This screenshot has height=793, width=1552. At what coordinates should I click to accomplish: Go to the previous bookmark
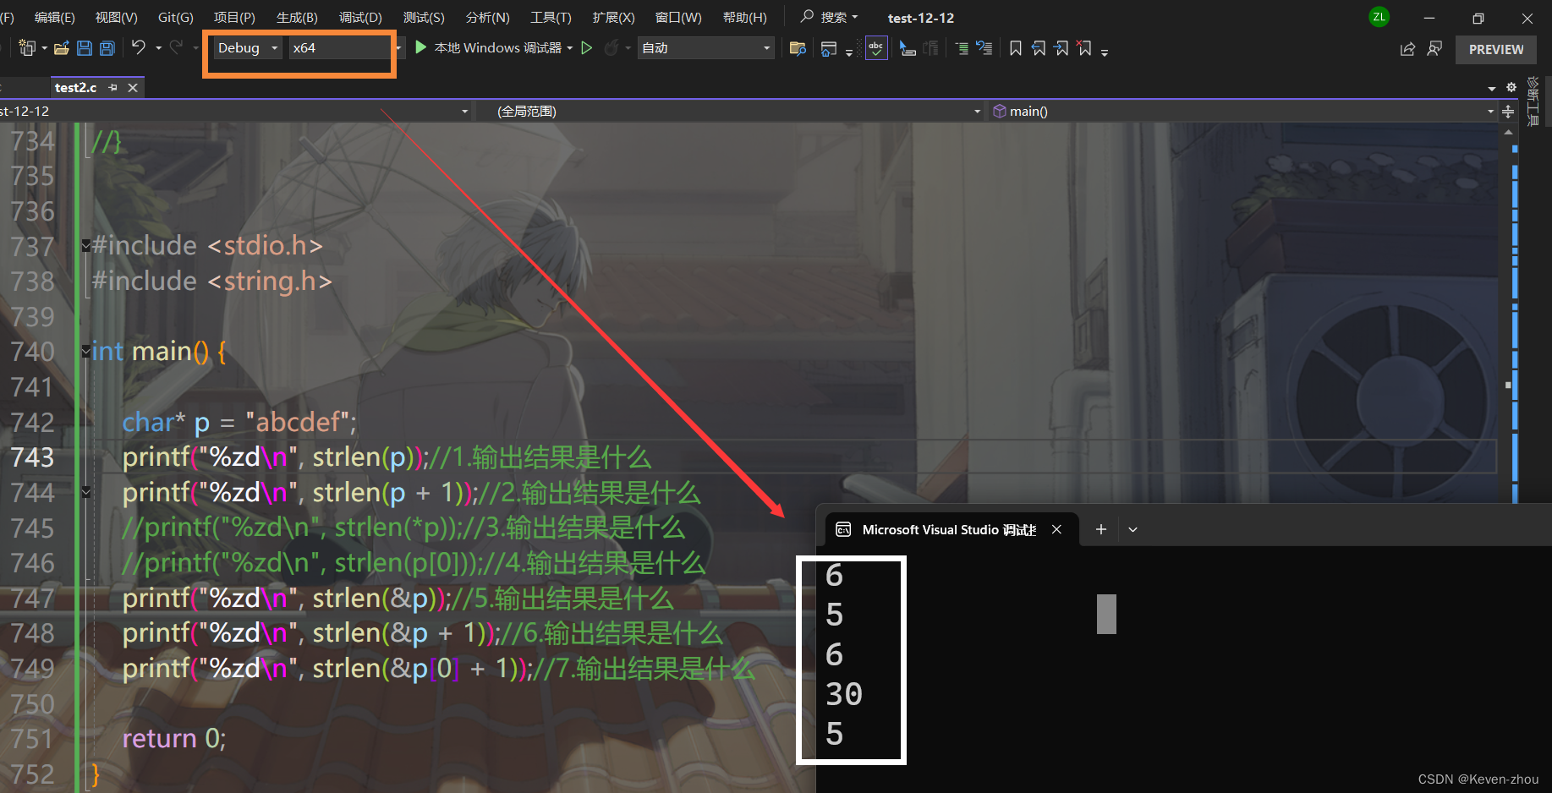1039,48
